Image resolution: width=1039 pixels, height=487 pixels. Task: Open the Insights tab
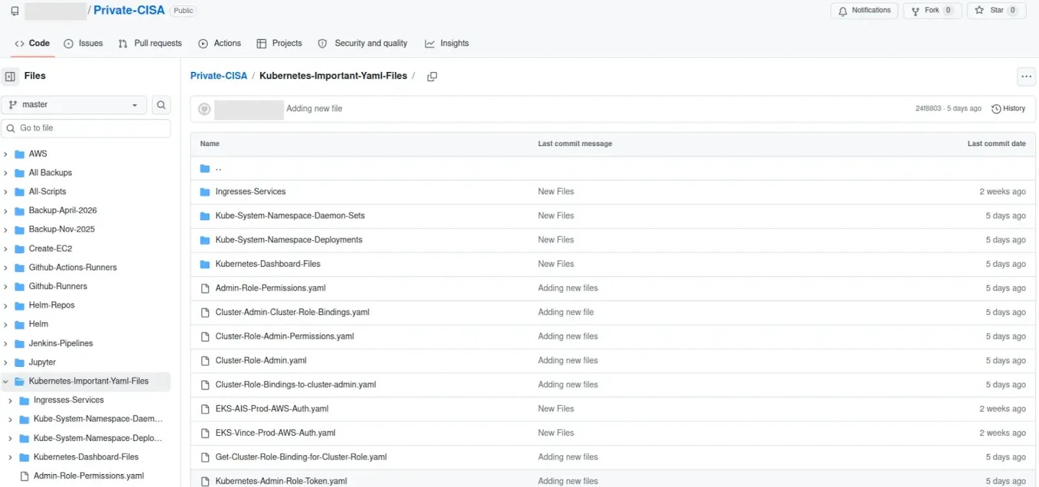(x=447, y=44)
